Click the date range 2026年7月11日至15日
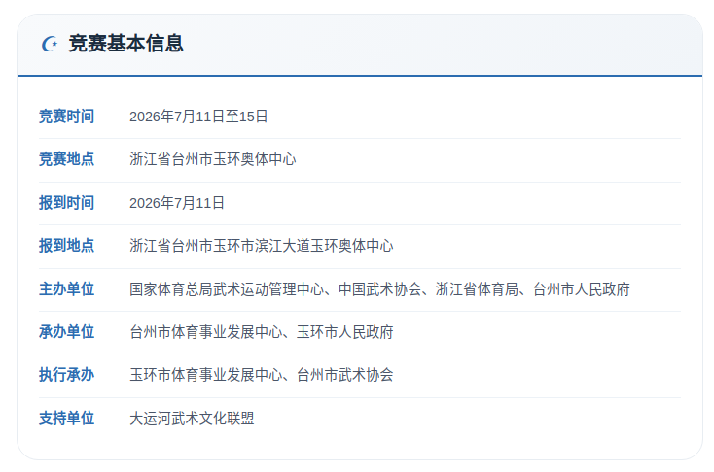The image size is (714, 472). click(x=198, y=117)
